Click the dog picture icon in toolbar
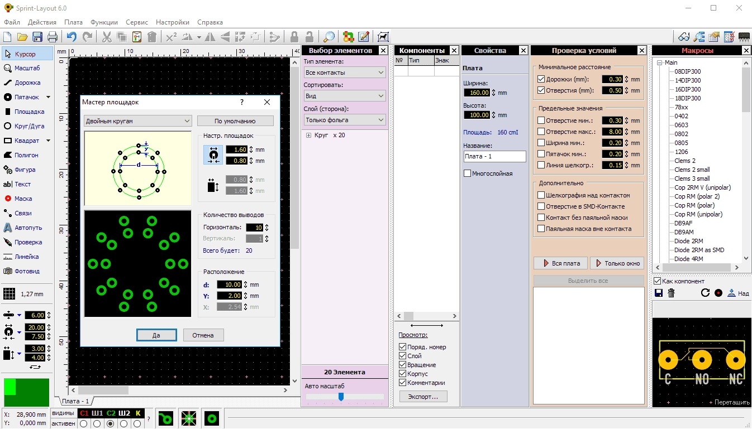 coord(383,37)
